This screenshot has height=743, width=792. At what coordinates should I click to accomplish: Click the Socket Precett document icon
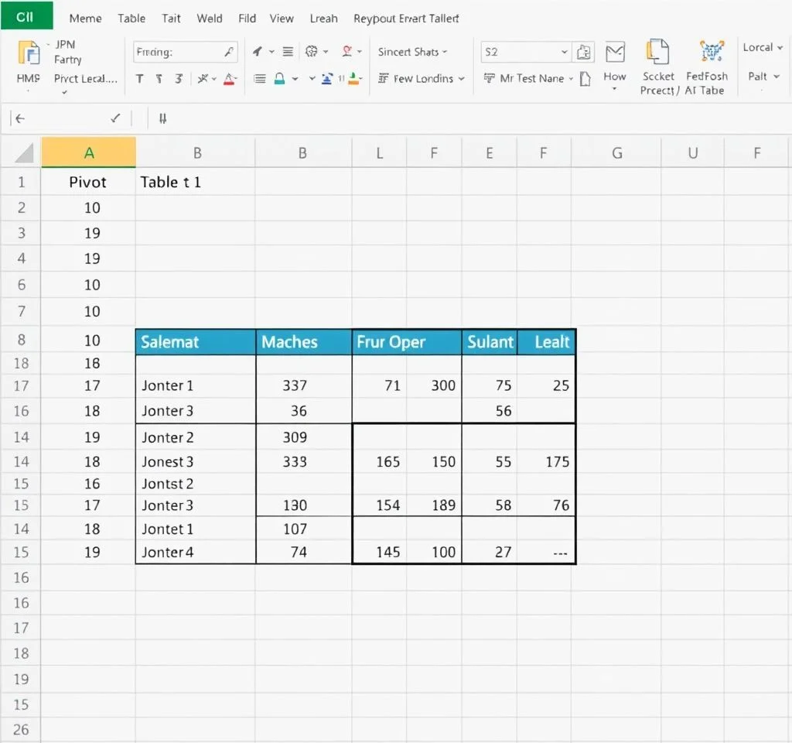(657, 52)
